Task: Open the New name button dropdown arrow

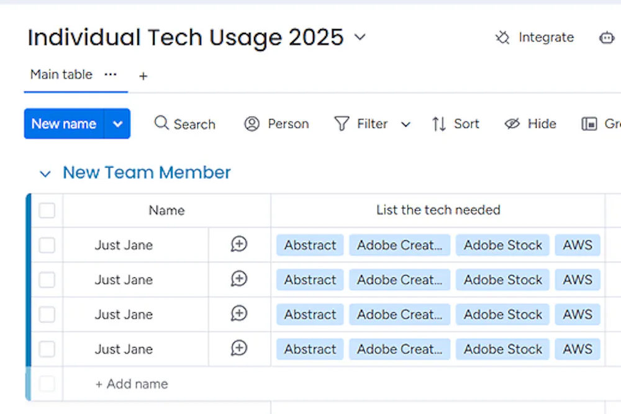Action: tap(117, 124)
